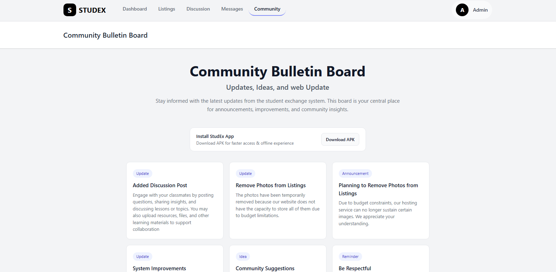Open Messages from the navigation bar
Screen dimensions: 556x272
232,9
